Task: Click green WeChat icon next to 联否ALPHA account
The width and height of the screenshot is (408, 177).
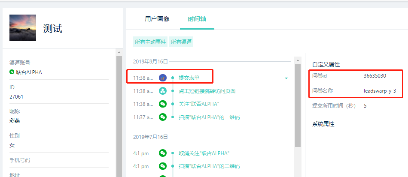Action: pyautogui.click(x=12, y=72)
